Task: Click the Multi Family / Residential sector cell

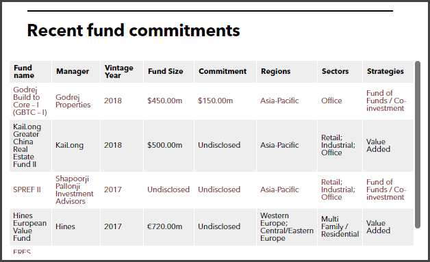Action: coord(340,227)
